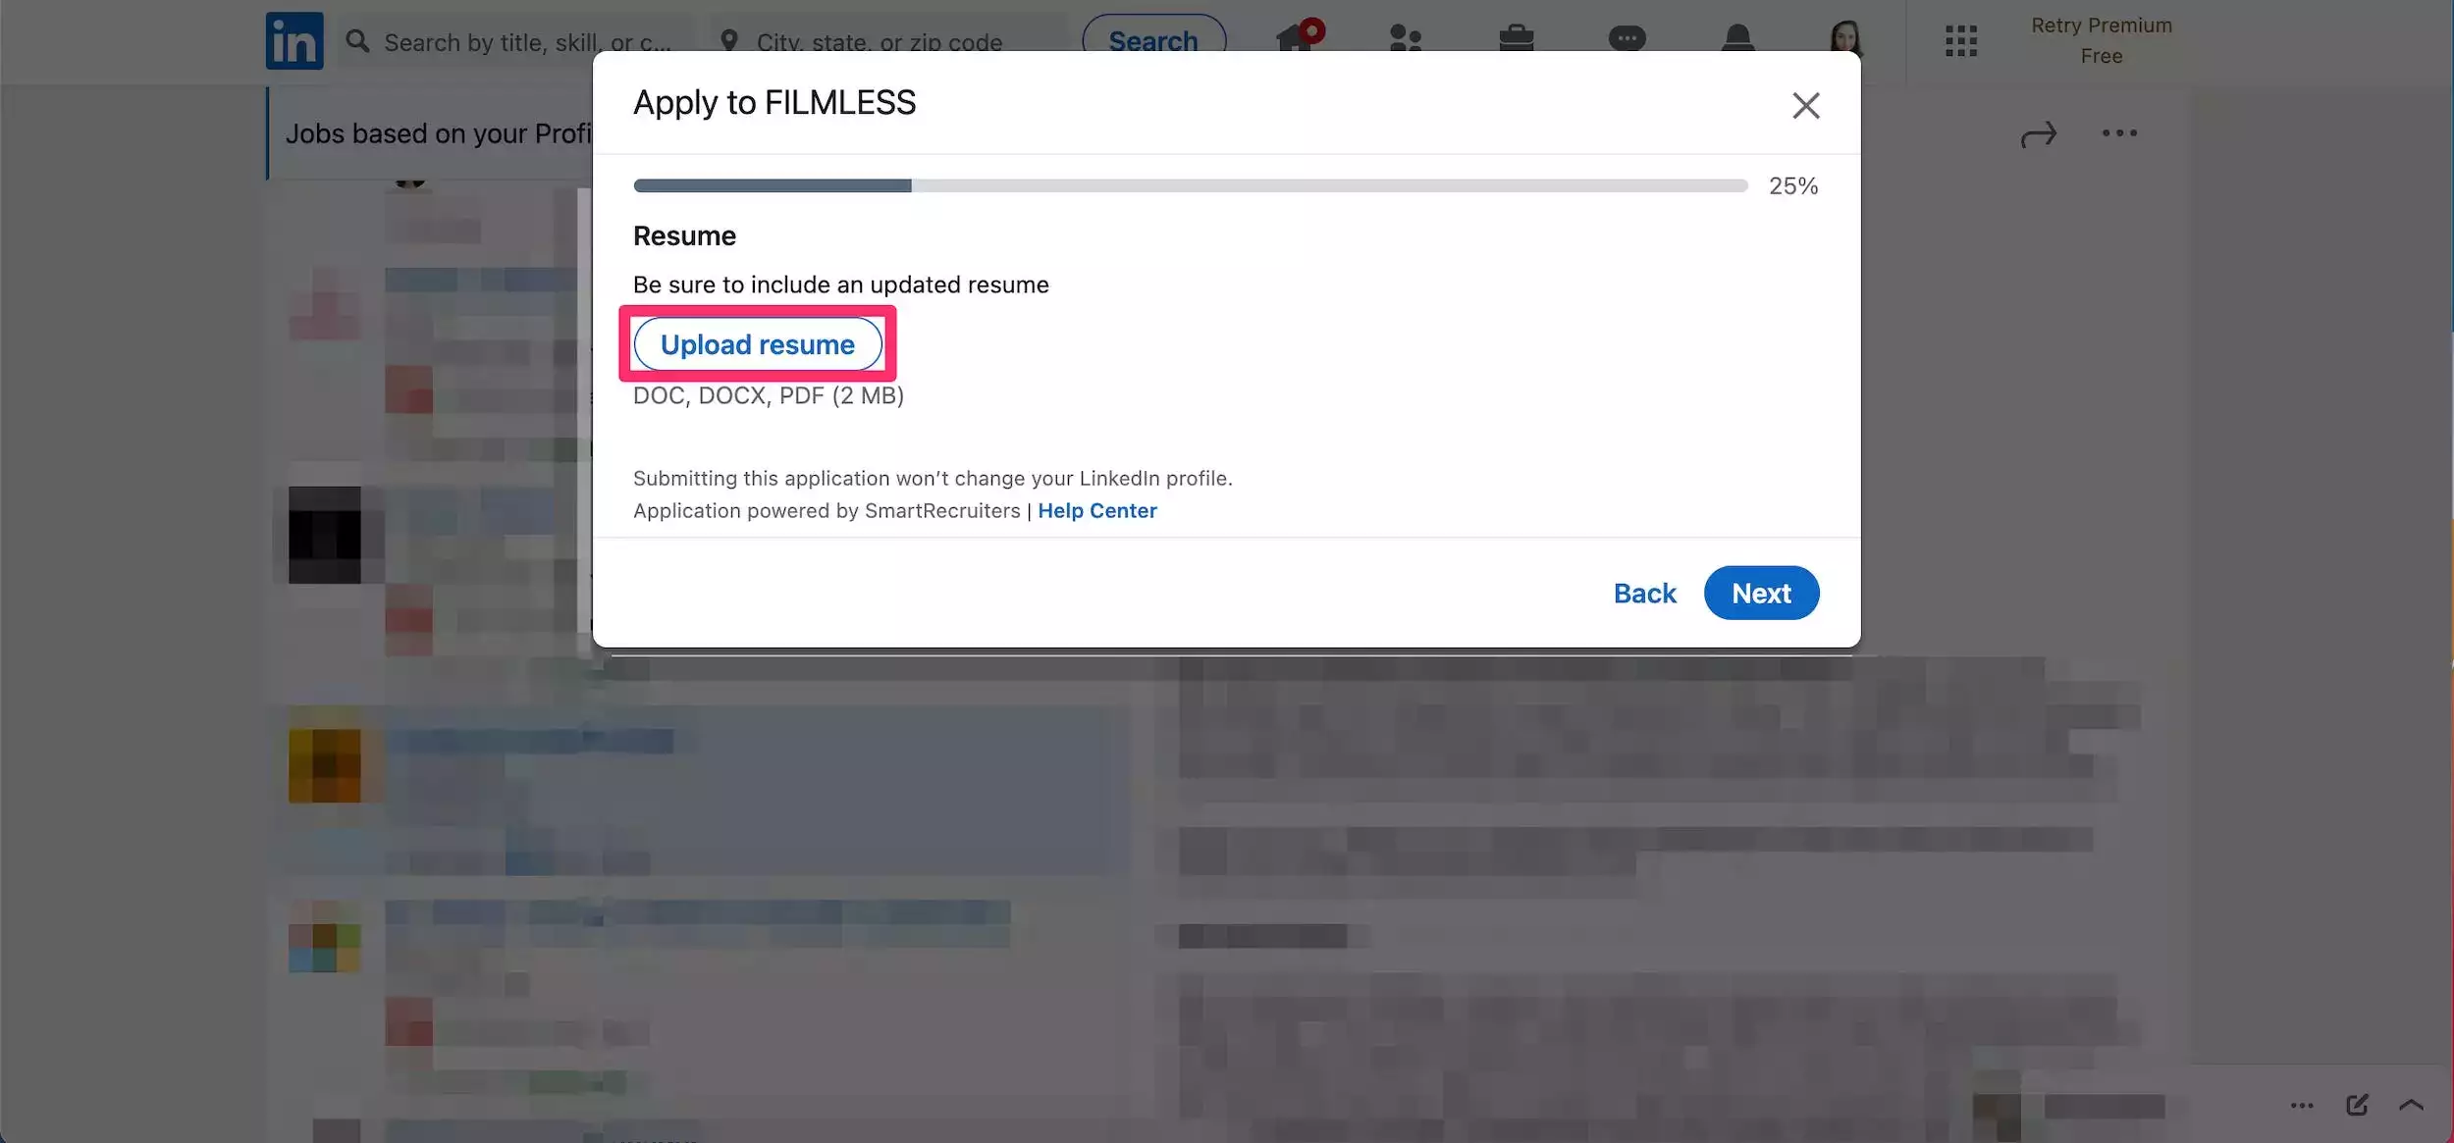Open My Network people icon
The width and height of the screenshot is (2454, 1143).
coord(1406,39)
